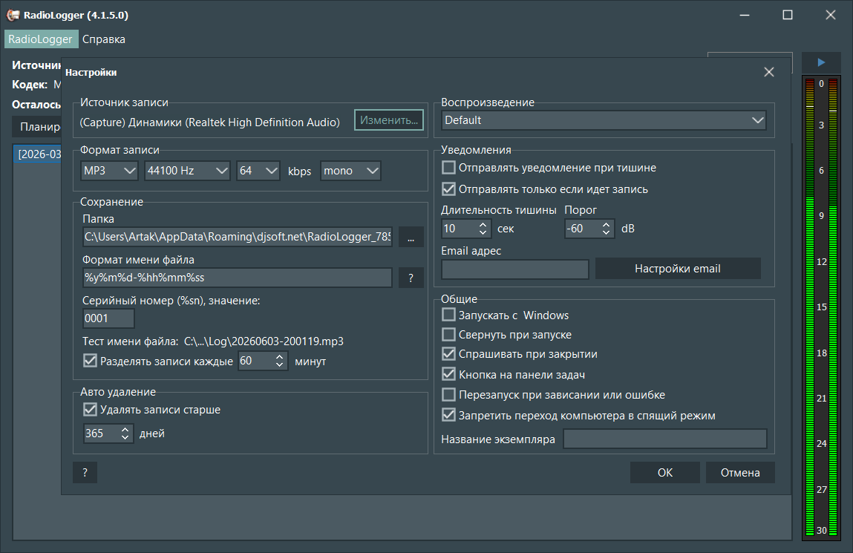Click the RadioLogger app icon in title bar
853x553 pixels.
[13, 15]
